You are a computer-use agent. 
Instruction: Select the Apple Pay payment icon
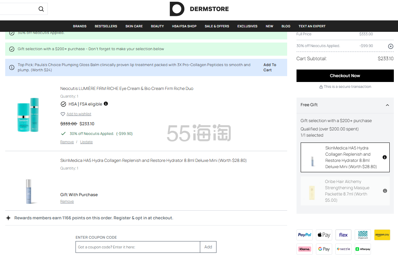click(x=324, y=235)
